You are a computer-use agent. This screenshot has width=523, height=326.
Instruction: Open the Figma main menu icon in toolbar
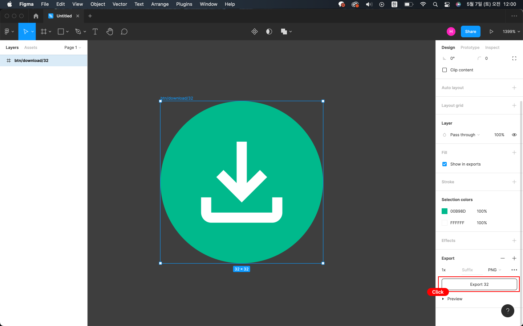(7, 32)
